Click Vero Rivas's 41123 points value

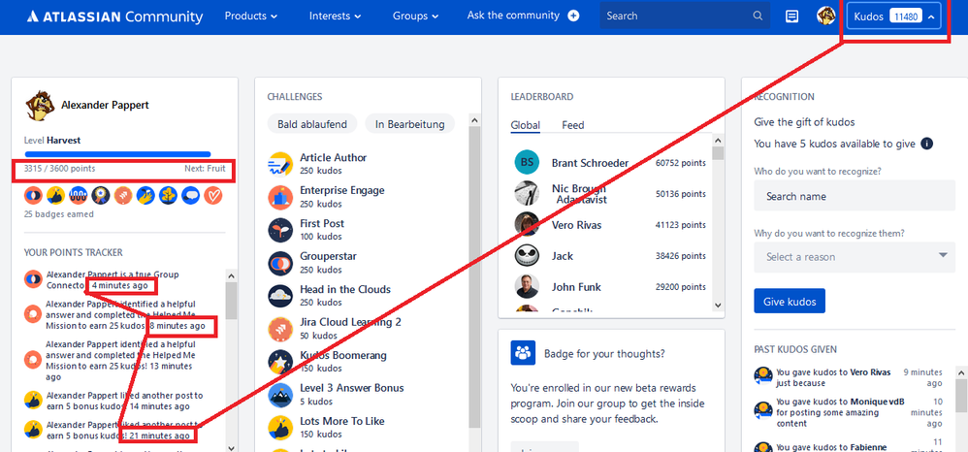680,225
